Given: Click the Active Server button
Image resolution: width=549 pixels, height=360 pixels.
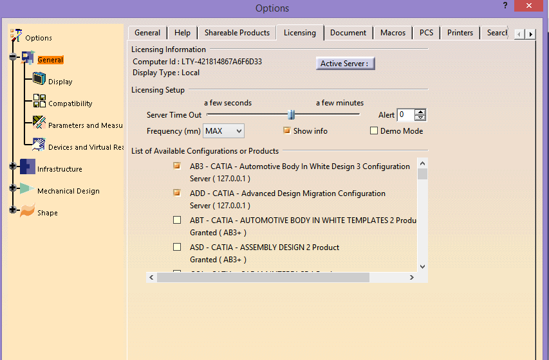Looking at the screenshot, I should (345, 64).
